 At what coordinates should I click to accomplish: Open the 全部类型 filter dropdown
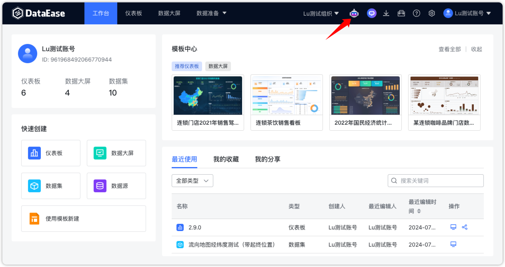click(x=192, y=181)
